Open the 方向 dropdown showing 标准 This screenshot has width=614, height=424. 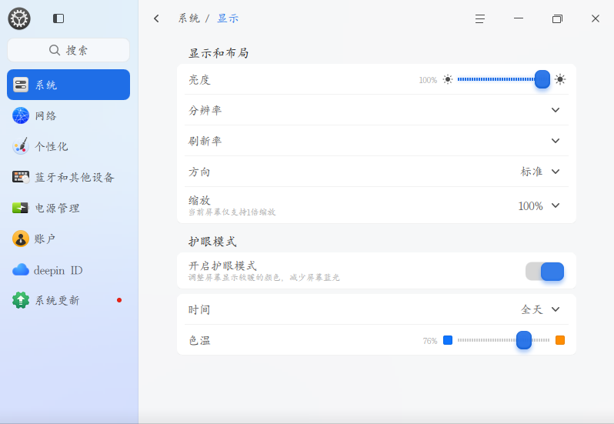point(540,172)
